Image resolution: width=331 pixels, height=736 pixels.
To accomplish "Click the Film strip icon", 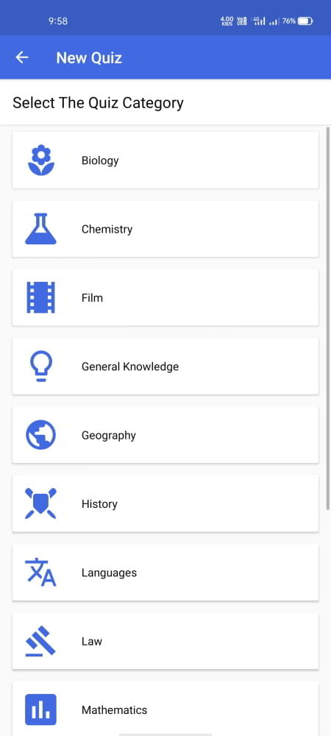I will coord(40,297).
